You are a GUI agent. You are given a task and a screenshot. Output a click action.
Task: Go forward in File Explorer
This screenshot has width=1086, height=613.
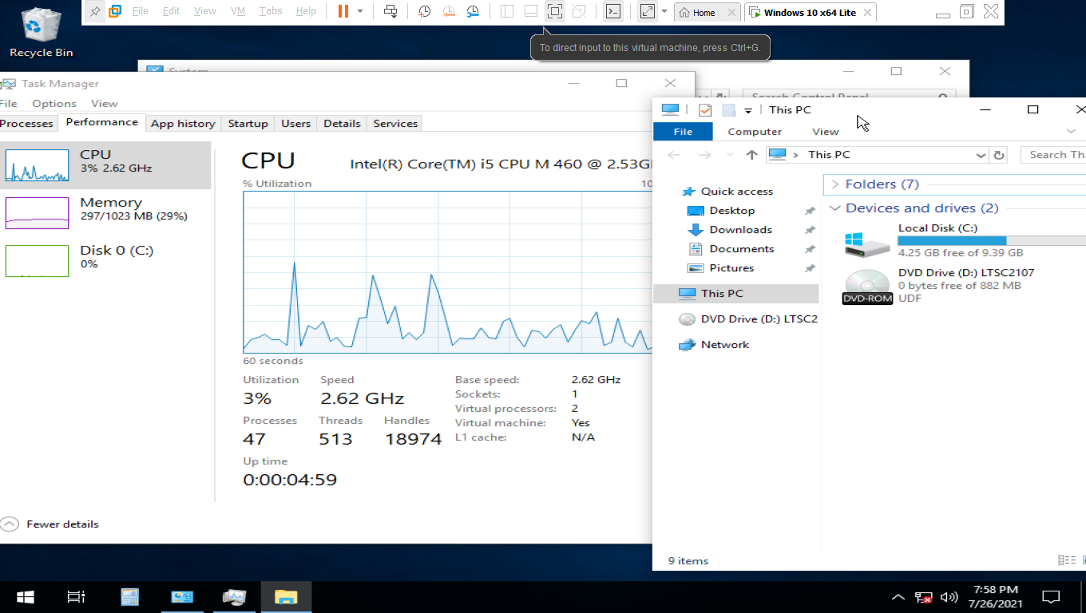tap(704, 155)
